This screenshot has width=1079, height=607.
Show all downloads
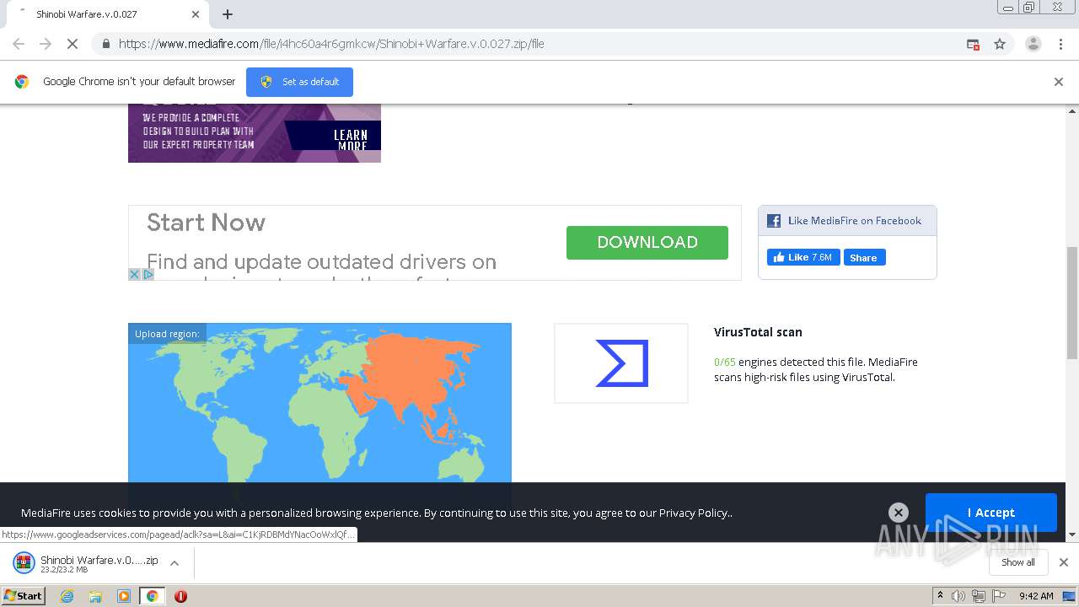[x=1018, y=562]
